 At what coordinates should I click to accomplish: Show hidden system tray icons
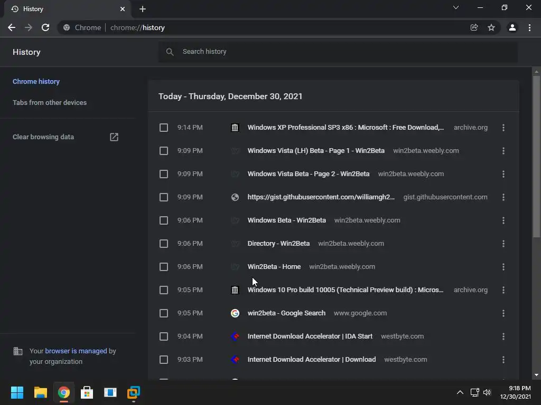tap(460, 392)
